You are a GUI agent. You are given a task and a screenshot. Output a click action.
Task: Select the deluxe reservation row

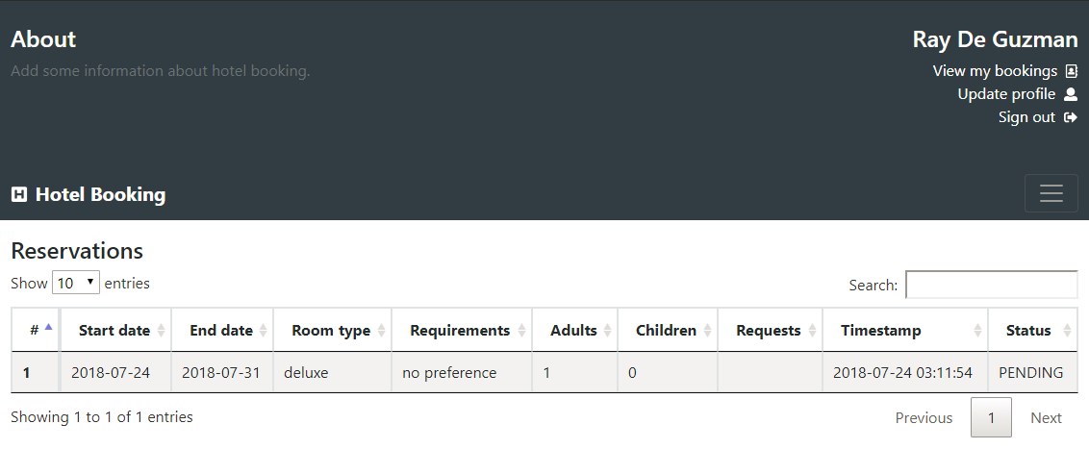(544, 373)
